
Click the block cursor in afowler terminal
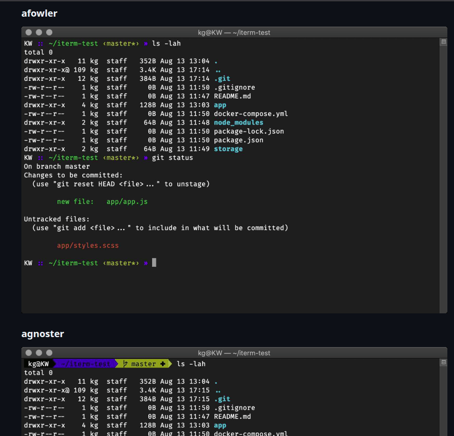coord(154,263)
